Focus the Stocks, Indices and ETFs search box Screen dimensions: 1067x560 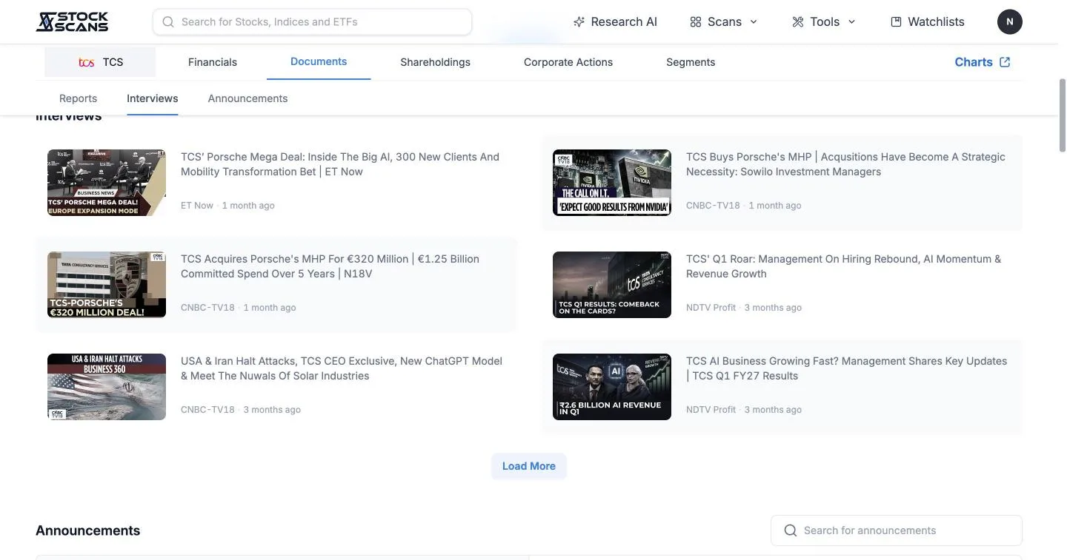coord(312,22)
